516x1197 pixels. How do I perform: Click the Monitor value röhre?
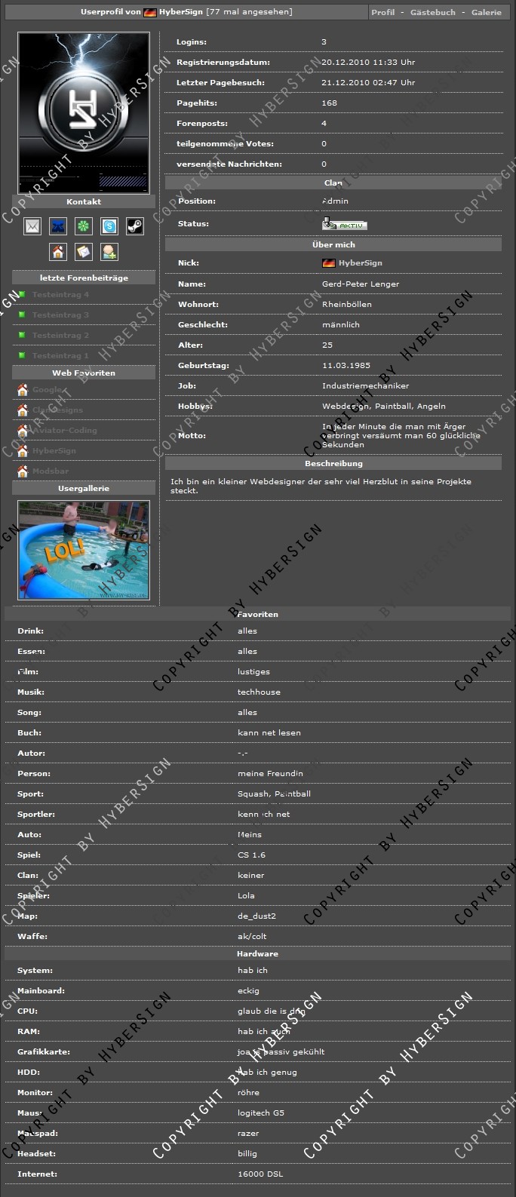click(x=248, y=1092)
